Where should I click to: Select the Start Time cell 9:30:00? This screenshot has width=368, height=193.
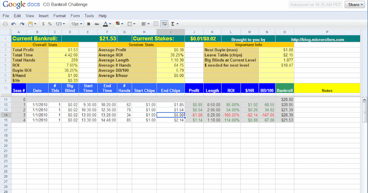click(88, 104)
